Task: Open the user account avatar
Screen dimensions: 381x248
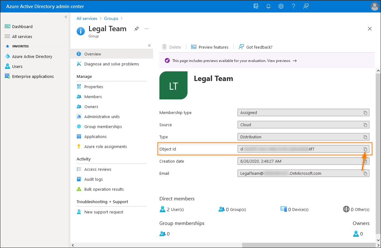Action: [x=374, y=6]
